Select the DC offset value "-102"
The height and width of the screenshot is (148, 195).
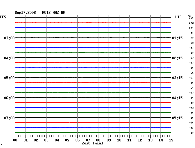click(190, 23)
